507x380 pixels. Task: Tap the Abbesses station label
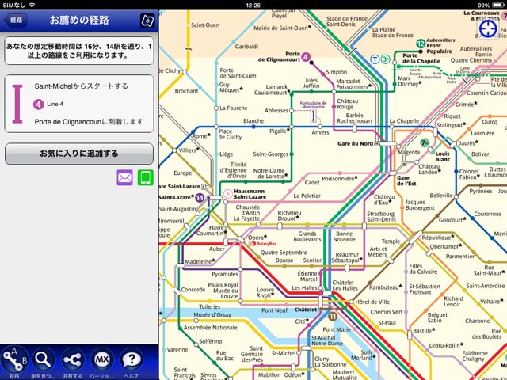pyautogui.click(x=276, y=111)
